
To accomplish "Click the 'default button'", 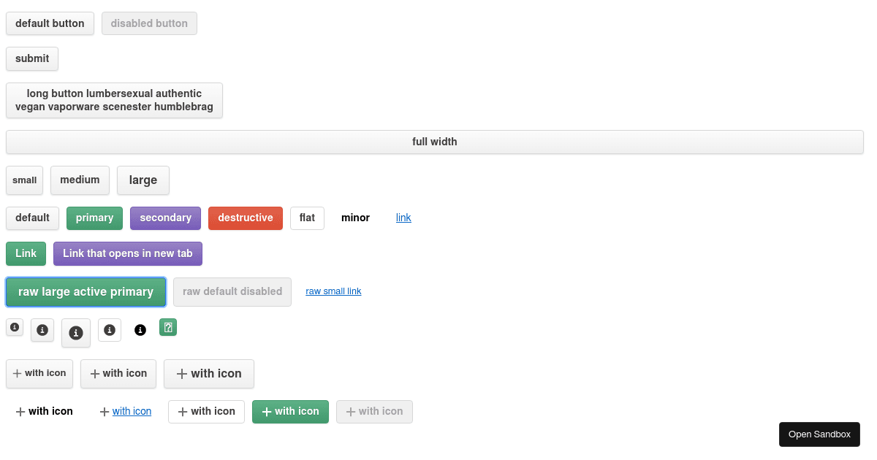I will click(x=50, y=23).
